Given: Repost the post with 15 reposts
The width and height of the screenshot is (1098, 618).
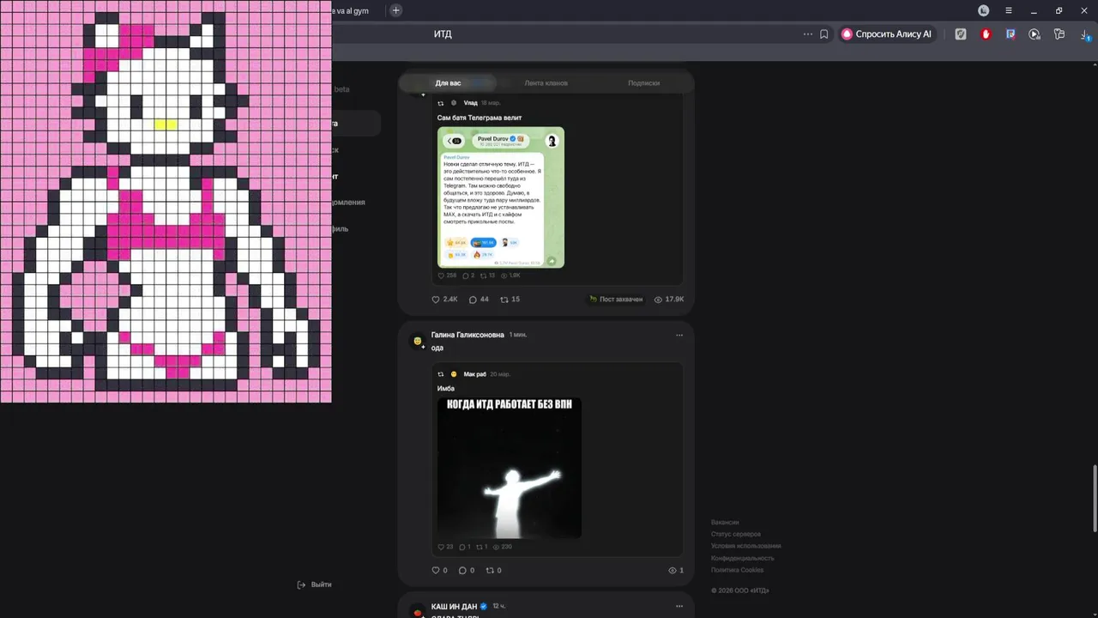Looking at the screenshot, I should click(510, 300).
